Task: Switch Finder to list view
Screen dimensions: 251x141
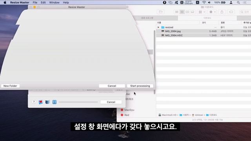Action: [182, 12]
